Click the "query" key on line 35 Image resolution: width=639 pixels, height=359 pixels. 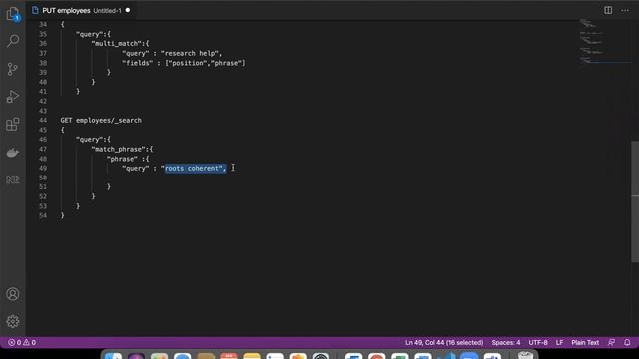point(89,34)
